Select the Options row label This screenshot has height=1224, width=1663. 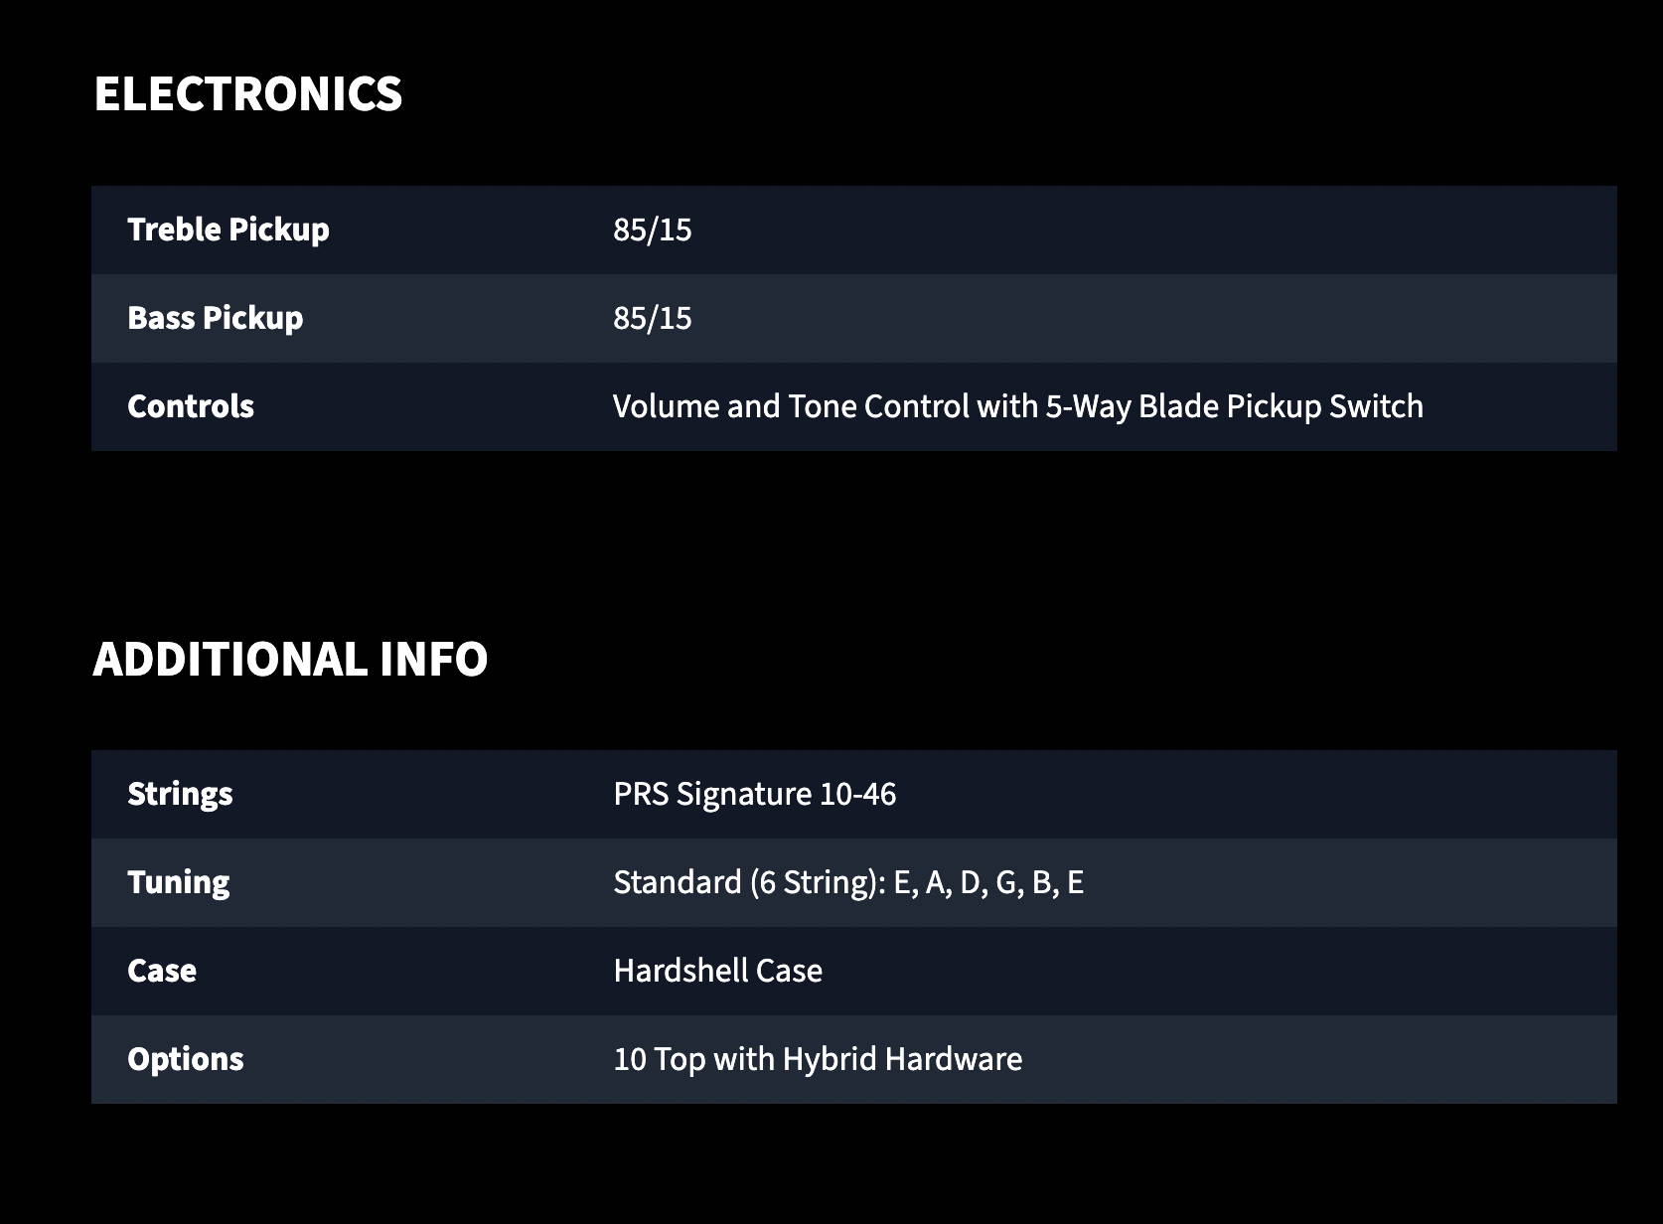click(x=186, y=1059)
